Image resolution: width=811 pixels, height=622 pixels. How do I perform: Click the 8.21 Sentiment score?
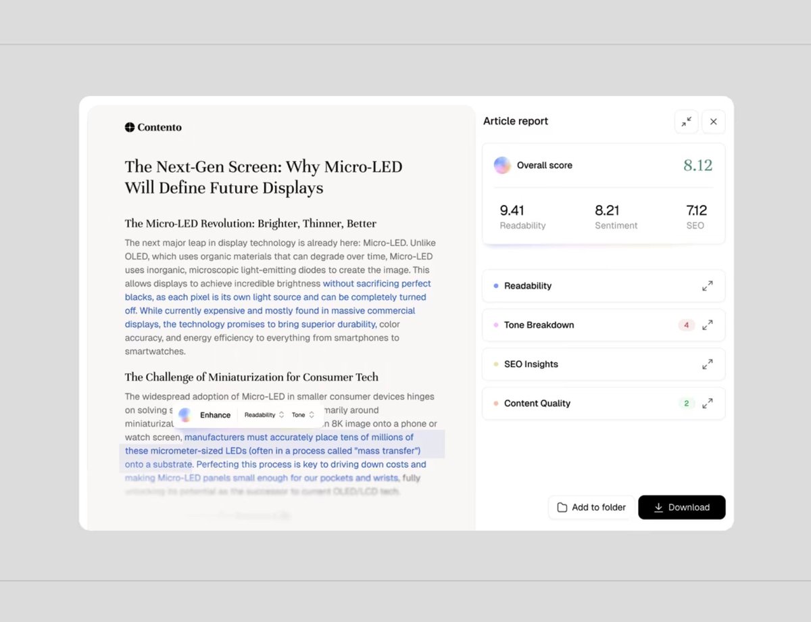[608, 210]
